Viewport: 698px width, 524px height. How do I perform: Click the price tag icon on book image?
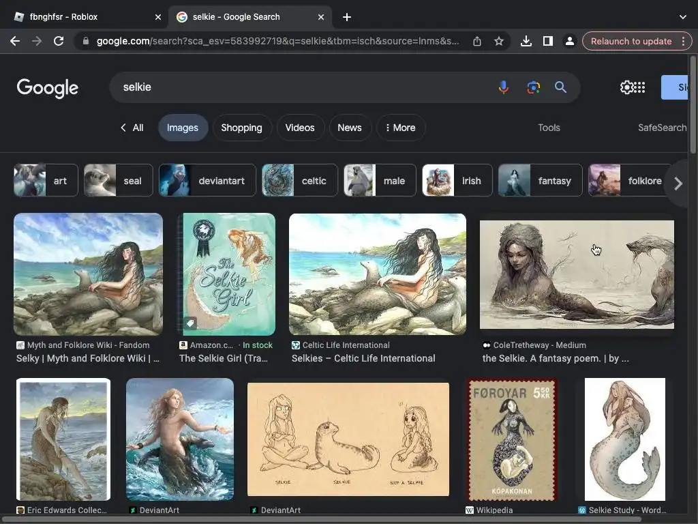tap(191, 323)
